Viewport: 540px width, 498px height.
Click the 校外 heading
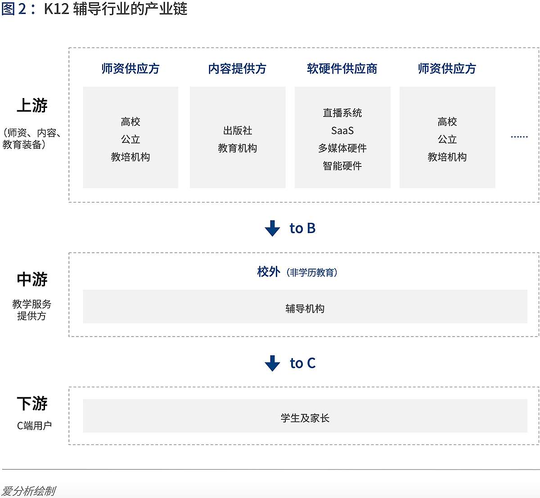click(x=269, y=272)
